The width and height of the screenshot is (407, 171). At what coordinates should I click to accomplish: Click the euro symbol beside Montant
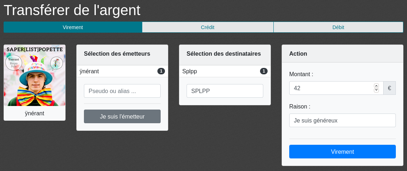tap(389, 88)
